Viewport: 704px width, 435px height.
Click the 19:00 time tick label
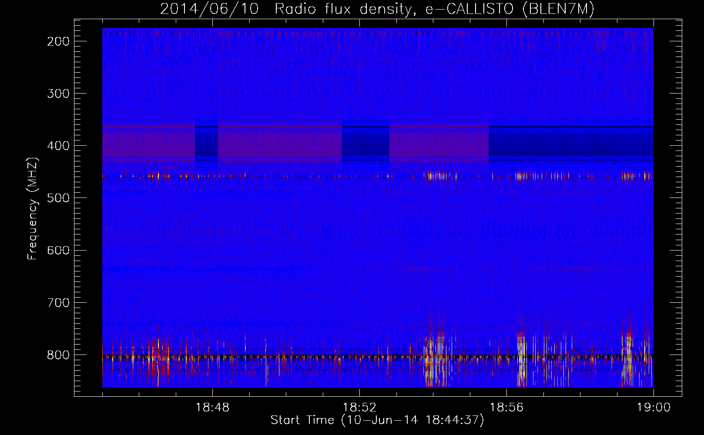tap(654, 408)
